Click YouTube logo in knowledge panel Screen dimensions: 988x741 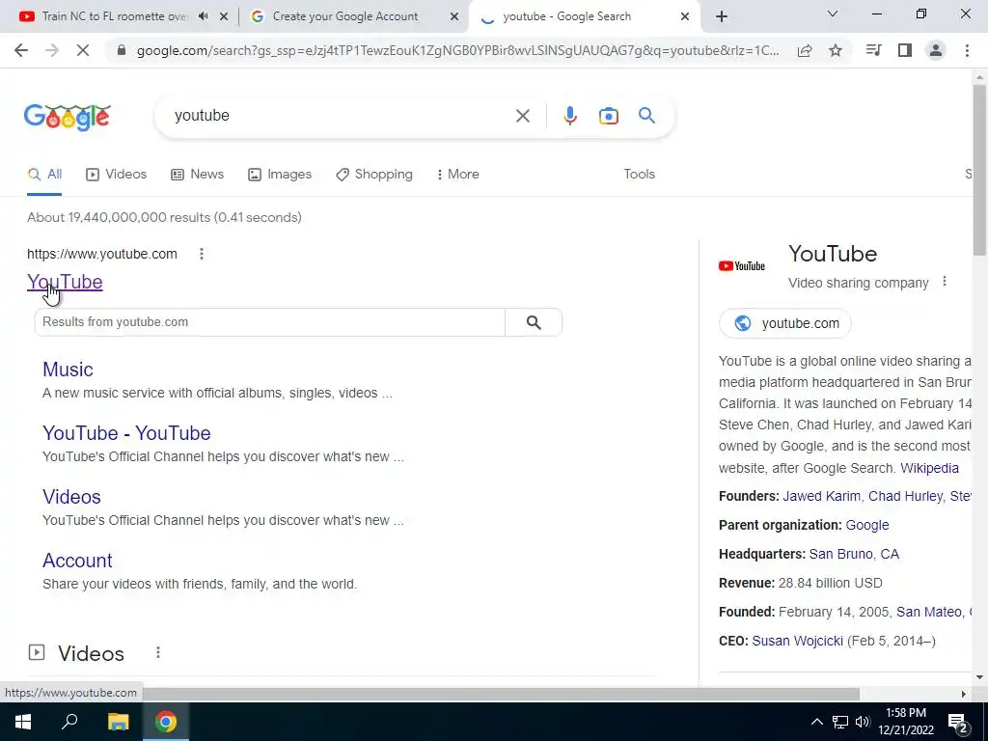pos(742,266)
